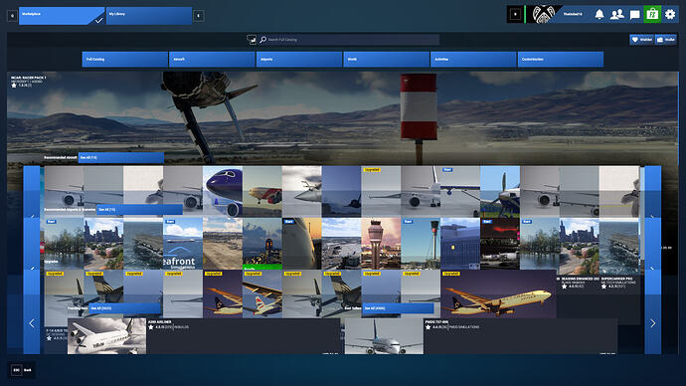
Task: Switch to the Marketplace tab
Action: [x=62, y=16]
